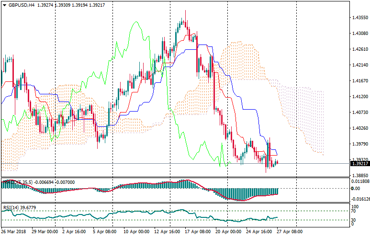Click the 26 Mar 2018 date label
The width and height of the screenshot is (370, 237).
[x=14, y=231]
